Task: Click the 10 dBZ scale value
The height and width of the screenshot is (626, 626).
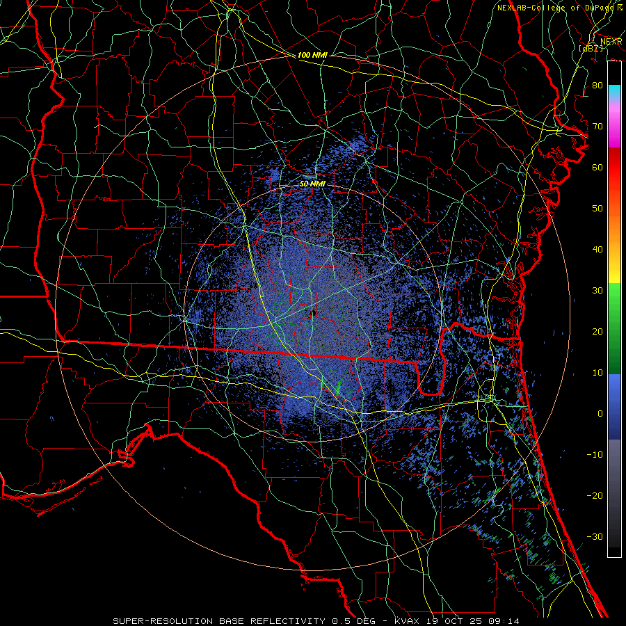Action: (597, 373)
